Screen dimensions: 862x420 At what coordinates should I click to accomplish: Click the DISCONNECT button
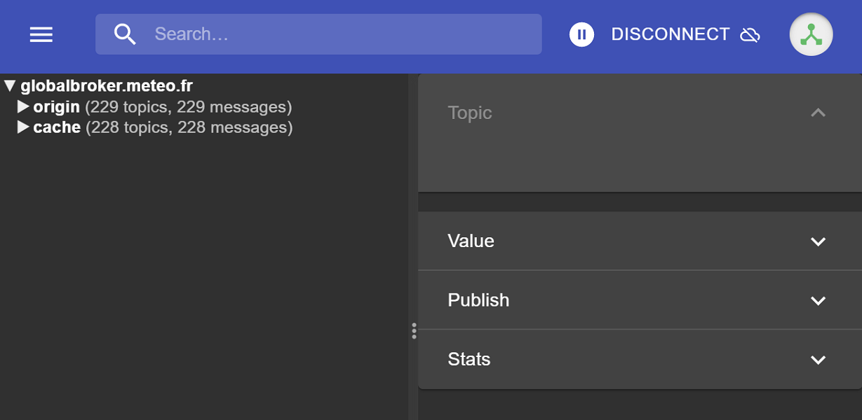coord(670,34)
